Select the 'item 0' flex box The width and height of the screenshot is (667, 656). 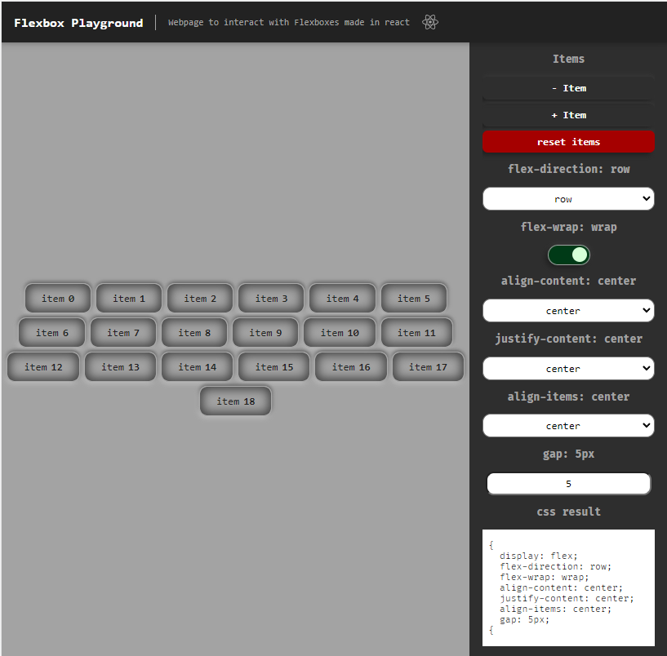58,299
